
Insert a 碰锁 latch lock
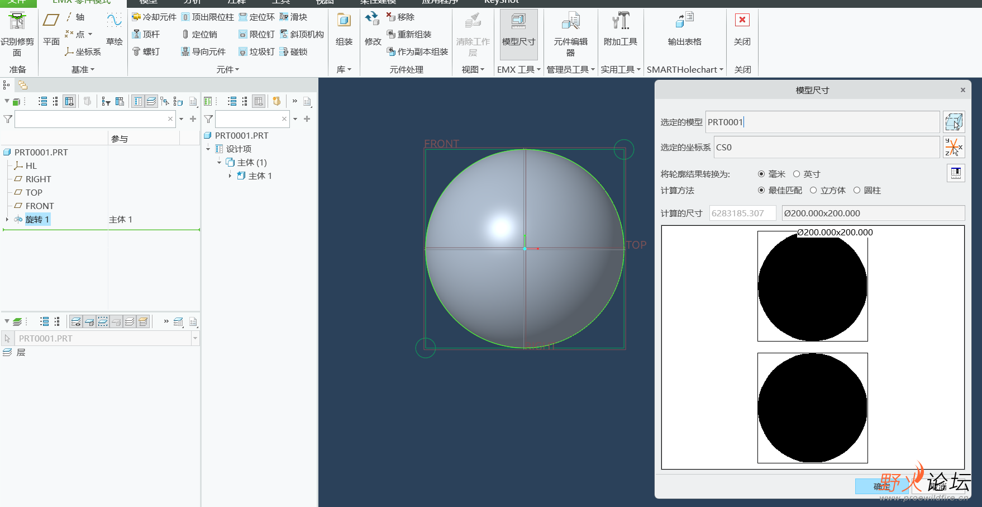pos(293,51)
